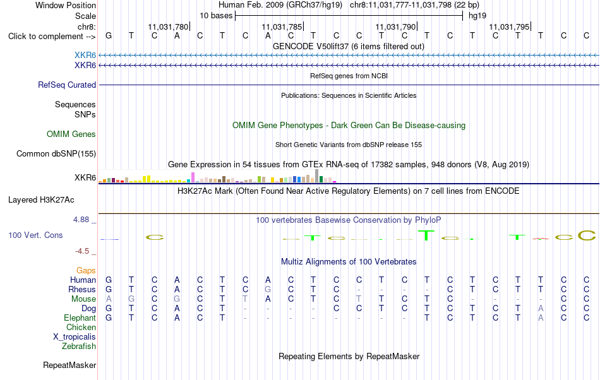
Task: Select the 'Rhesus' species row label
Action: tap(82, 289)
